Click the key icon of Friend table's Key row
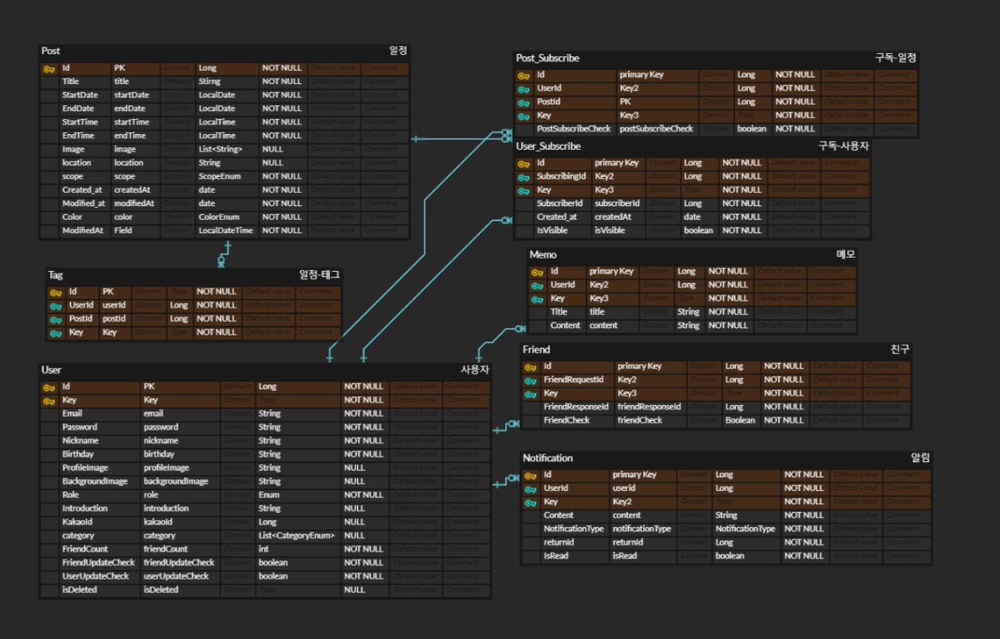Screen dimensions: 1000x639 coord(531,394)
